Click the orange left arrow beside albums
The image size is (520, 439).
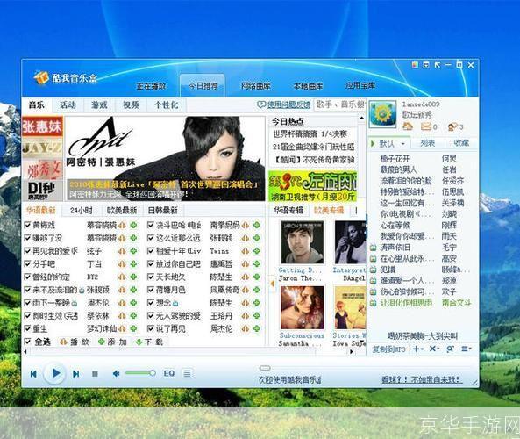pyautogui.click(x=272, y=284)
